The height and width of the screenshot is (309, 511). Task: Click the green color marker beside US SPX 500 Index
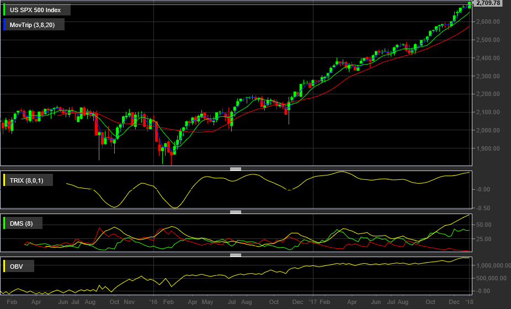tap(4, 10)
